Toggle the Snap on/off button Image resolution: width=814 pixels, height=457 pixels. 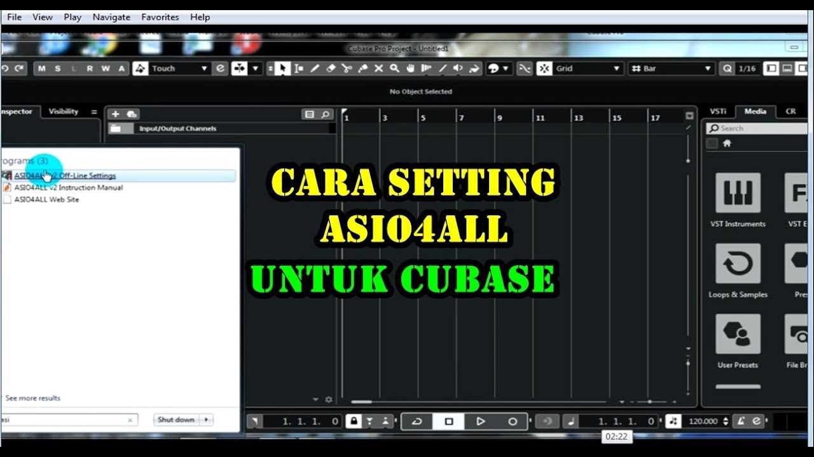coord(544,69)
